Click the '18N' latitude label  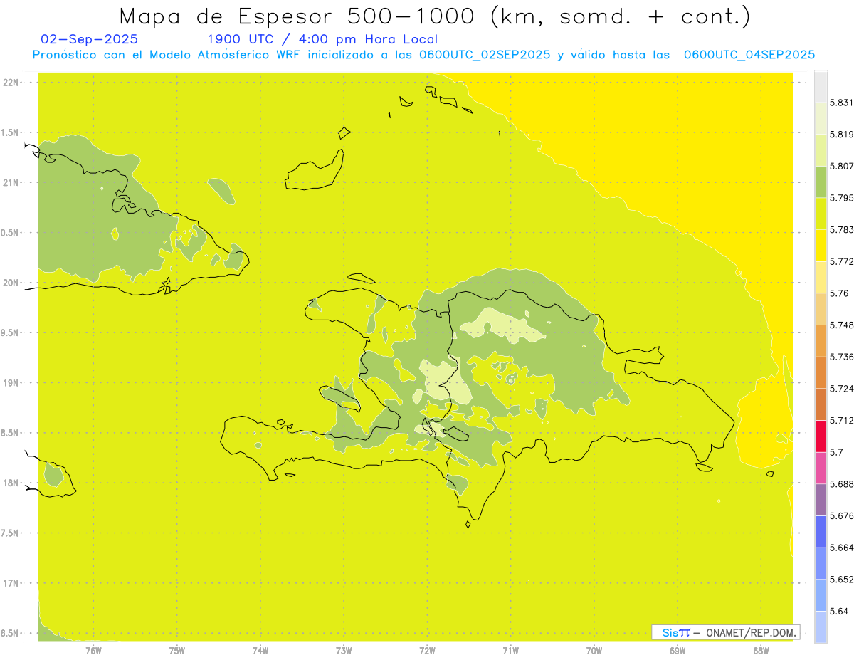(x=11, y=483)
